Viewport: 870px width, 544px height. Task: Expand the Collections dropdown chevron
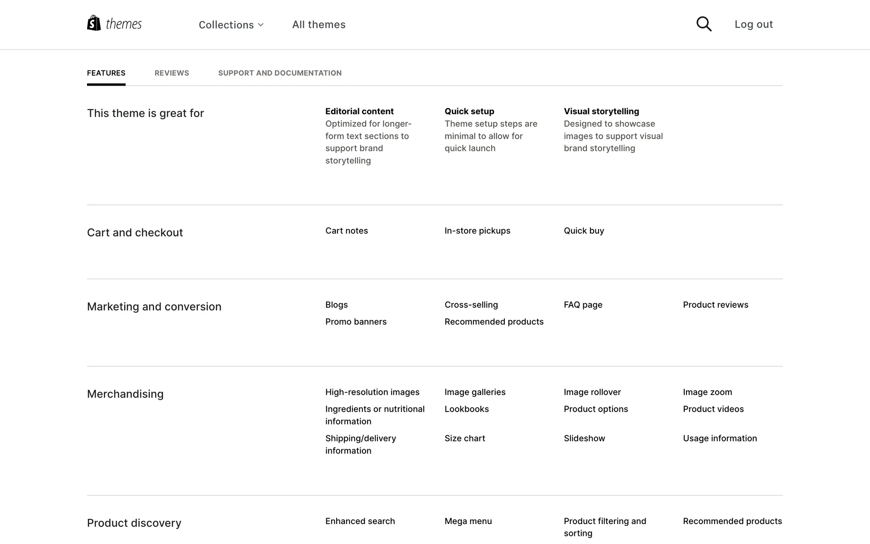[261, 25]
